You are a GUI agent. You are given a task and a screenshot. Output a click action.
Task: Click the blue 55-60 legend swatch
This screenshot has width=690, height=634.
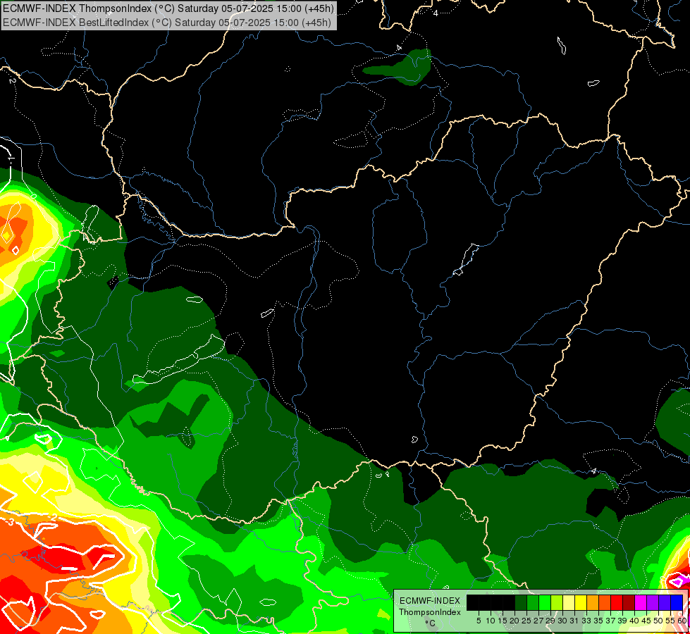pos(677,603)
